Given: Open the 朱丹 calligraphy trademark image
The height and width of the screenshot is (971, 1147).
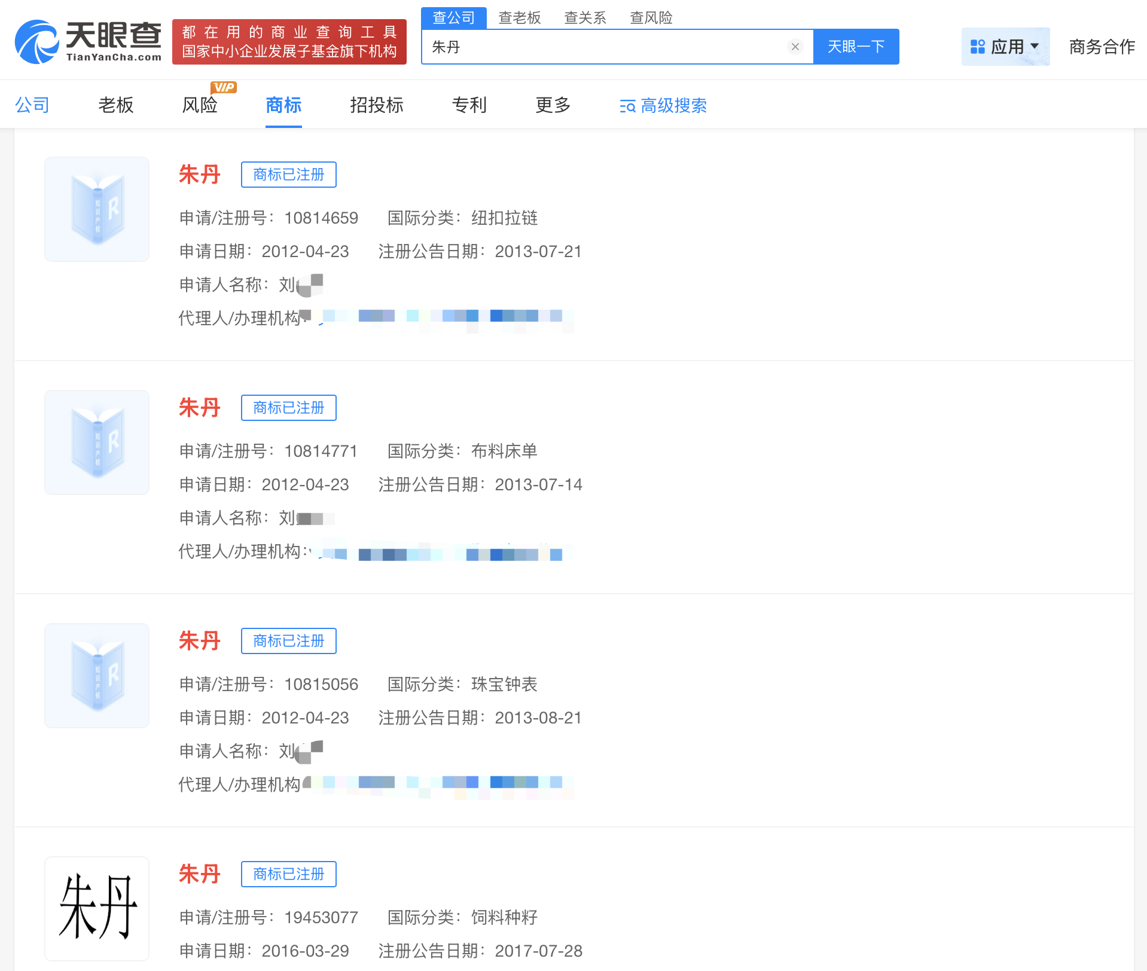Looking at the screenshot, I should coord(97,908).
